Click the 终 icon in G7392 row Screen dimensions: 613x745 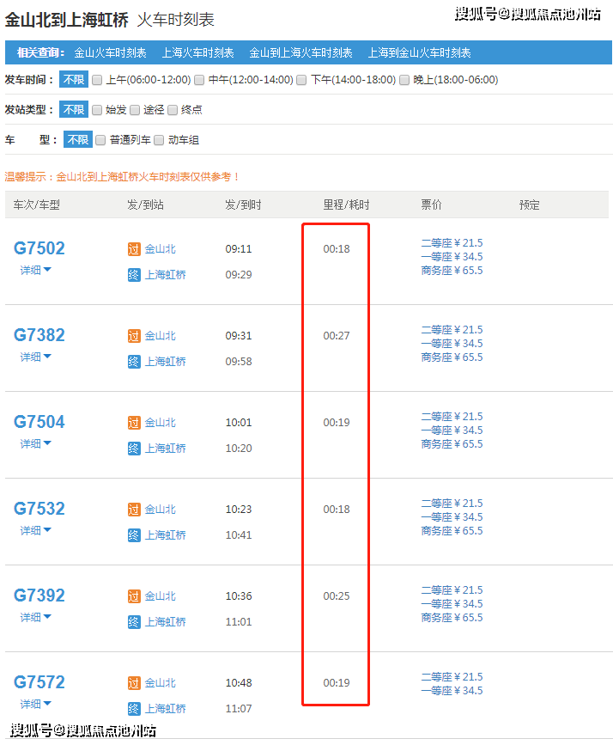pyautogui.click(x=134, y=622)
